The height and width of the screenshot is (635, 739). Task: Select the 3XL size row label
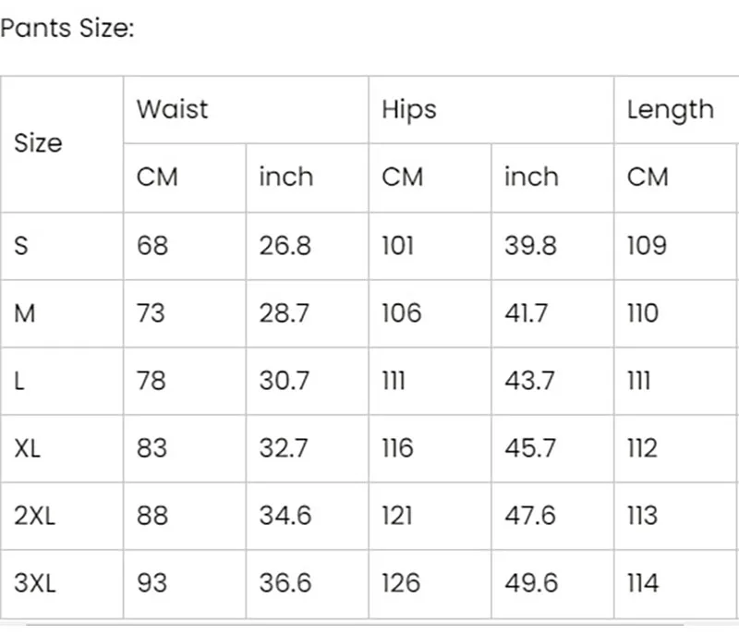click(62, 583)
